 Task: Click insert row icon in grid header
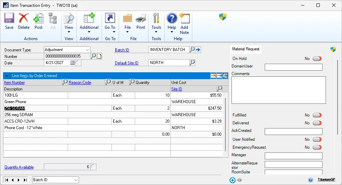click(220, 76)
